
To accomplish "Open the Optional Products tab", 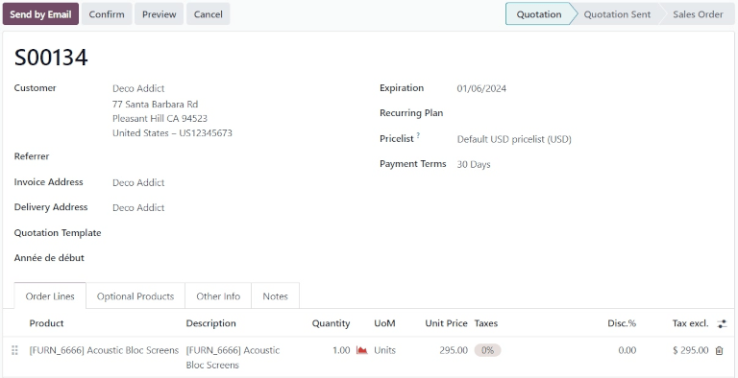I will tap(135, 296).
